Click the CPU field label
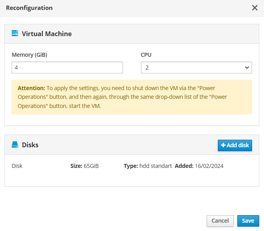264x231 pixels. 146,55
